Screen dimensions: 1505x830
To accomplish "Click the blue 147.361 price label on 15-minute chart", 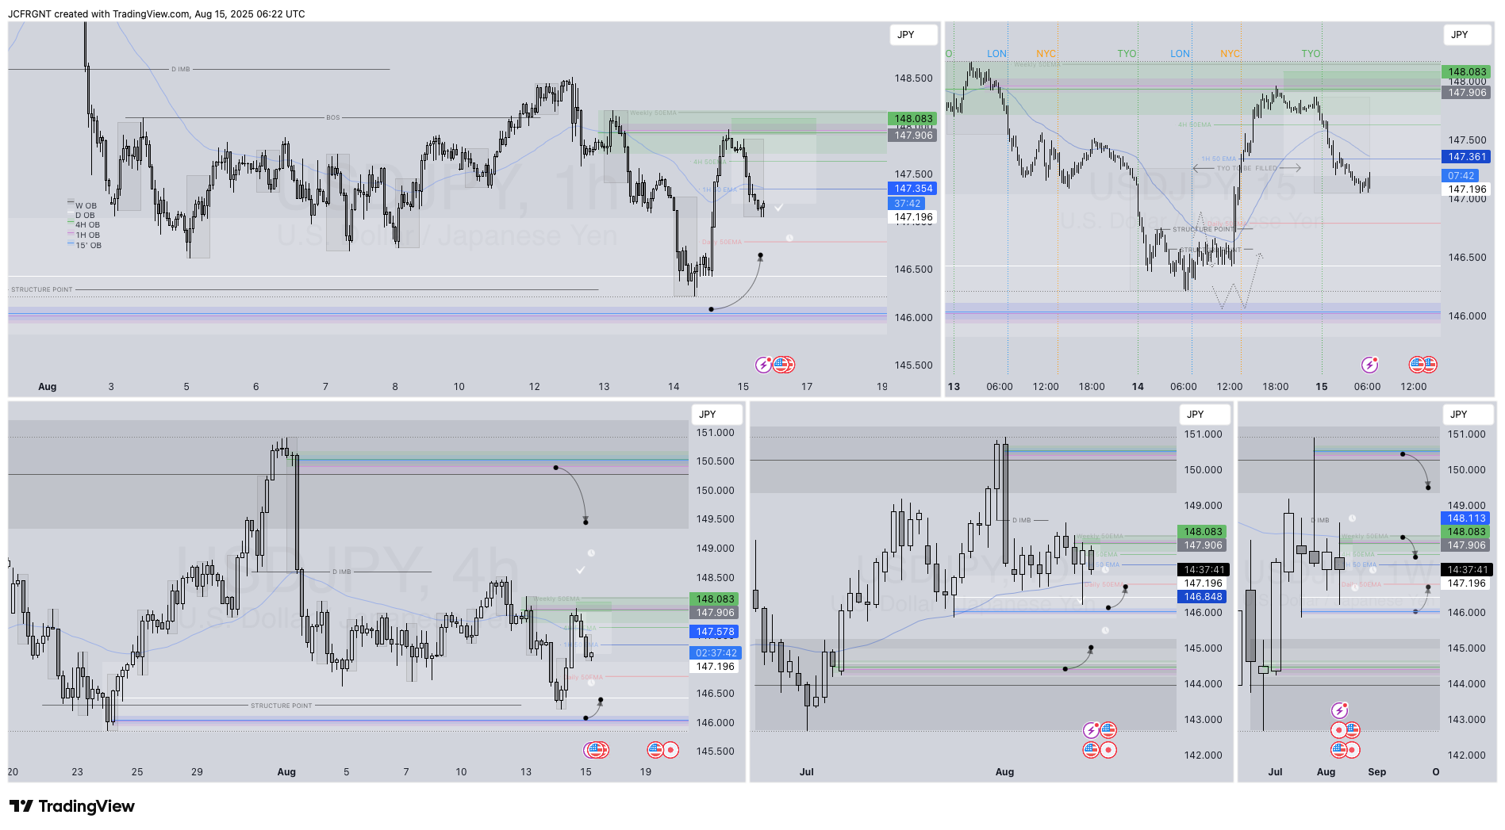I will [1467, 157].
